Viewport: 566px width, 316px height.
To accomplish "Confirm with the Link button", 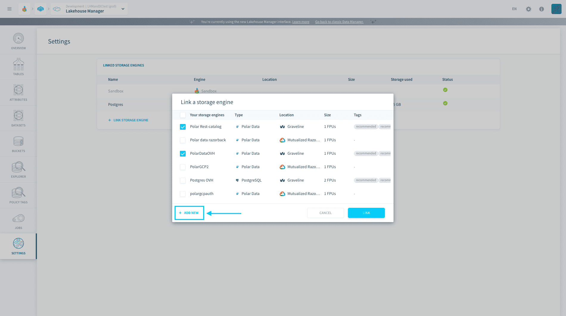I will pyautogui.click(x=366, y=213).
